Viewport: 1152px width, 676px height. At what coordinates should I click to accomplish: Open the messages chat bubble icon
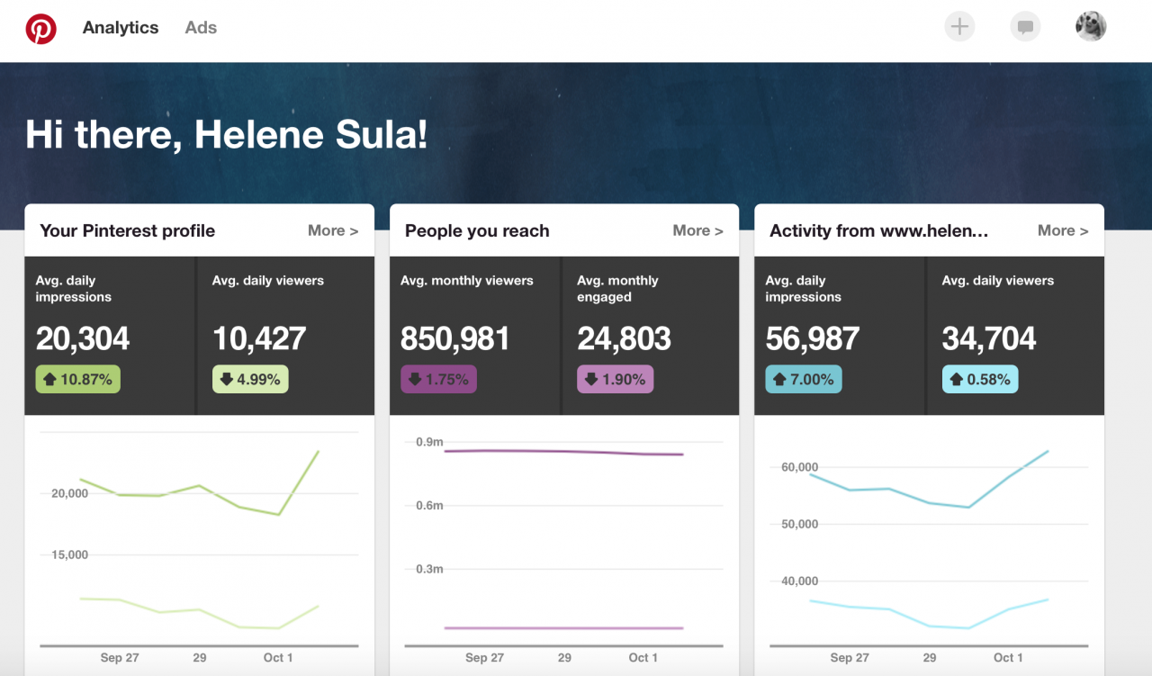tap(1025, 27)
